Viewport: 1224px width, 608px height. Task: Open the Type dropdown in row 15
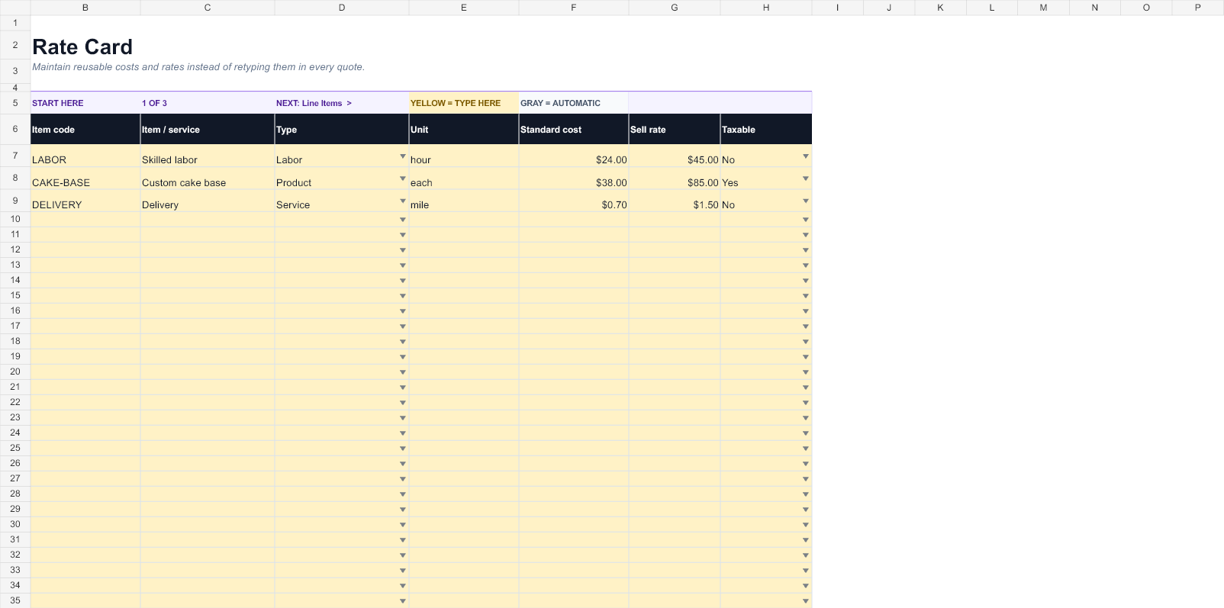(403, 296)
